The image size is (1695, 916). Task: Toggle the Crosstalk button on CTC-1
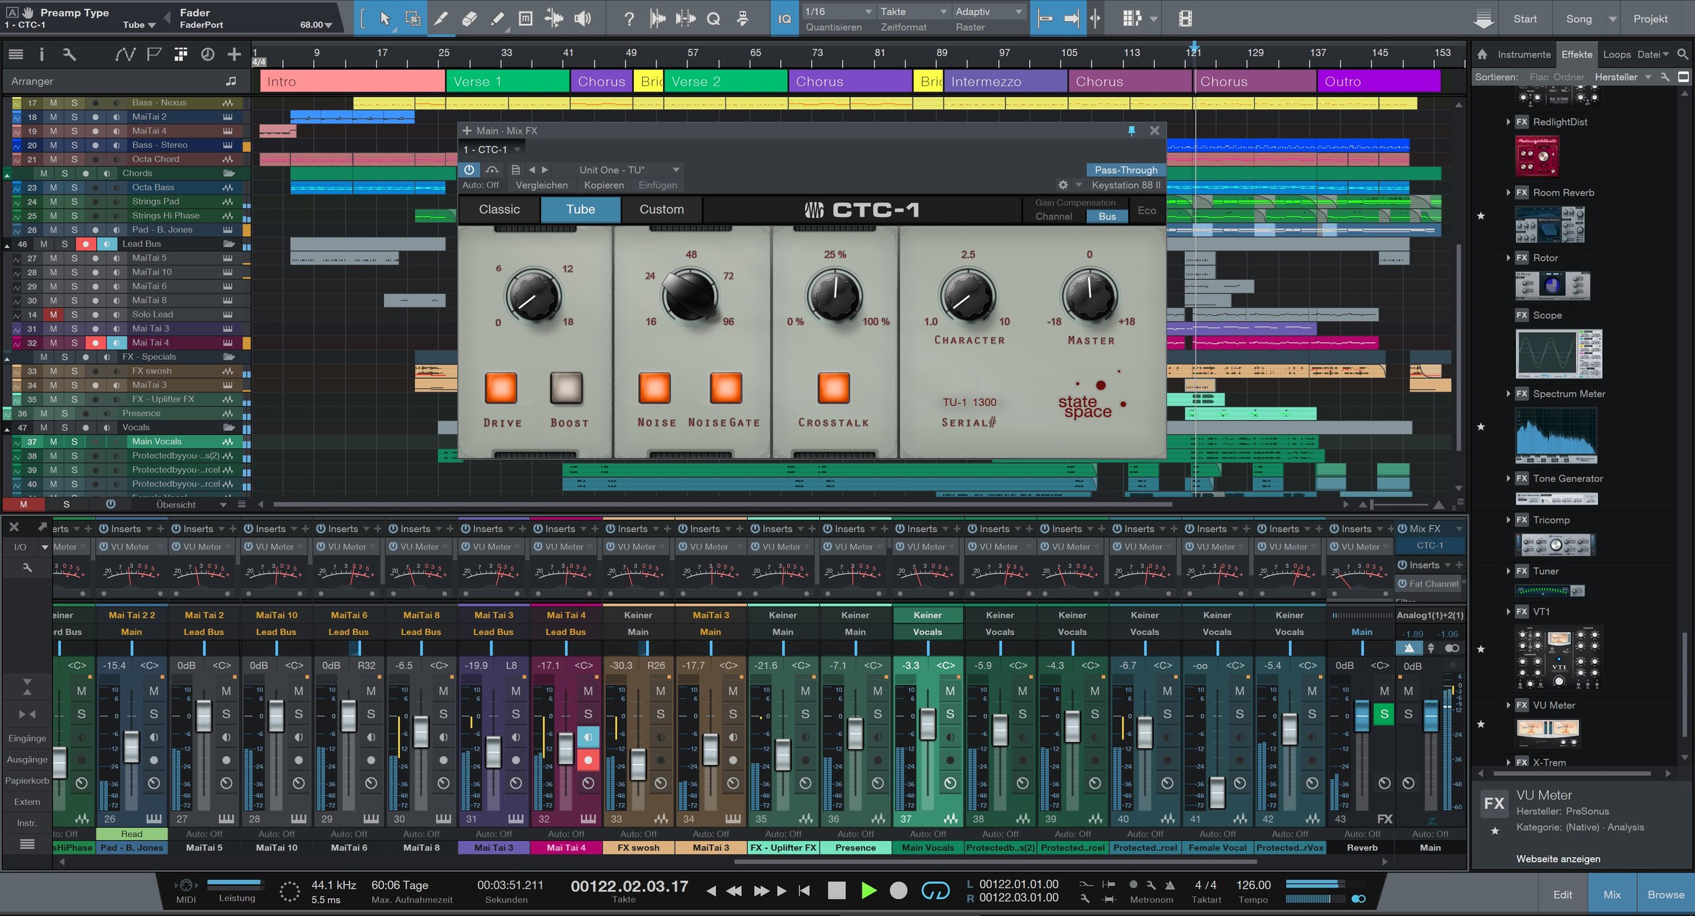pos(833,388)
